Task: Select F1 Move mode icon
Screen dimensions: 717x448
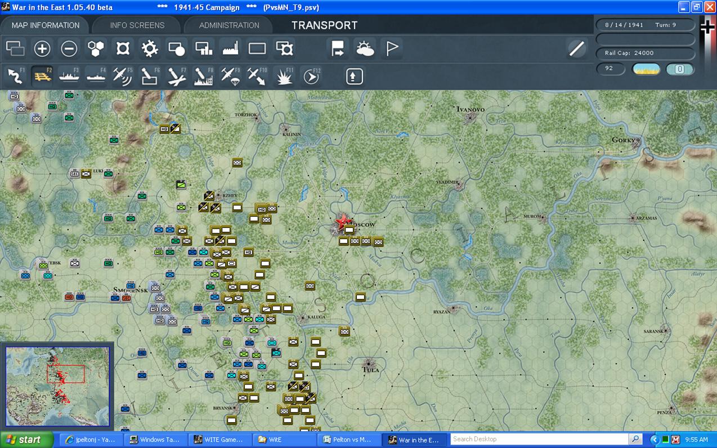Action: click(x=16, y=76)
